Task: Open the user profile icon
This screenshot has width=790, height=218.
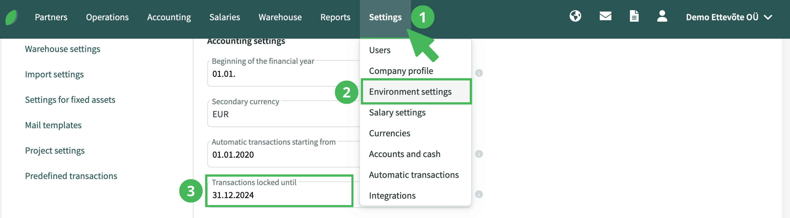Action: (662, 16)
